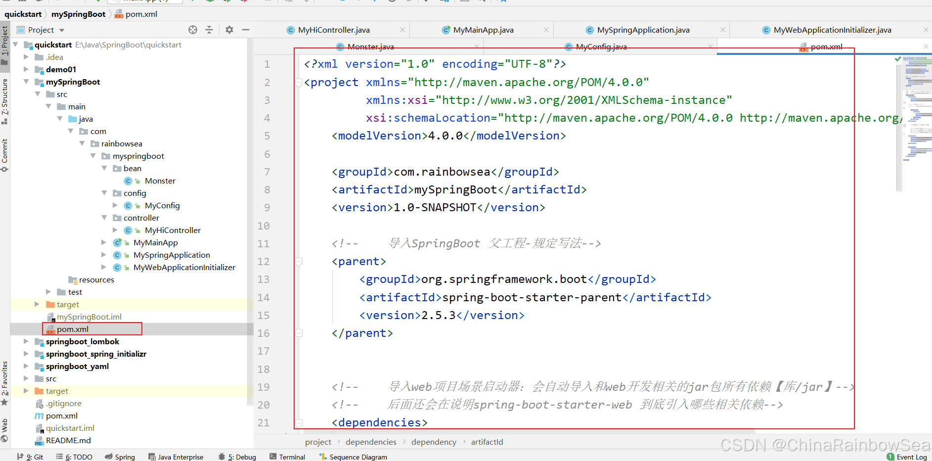932x461 pixels.
Task: Switch to MyConfig.java editor tab
Action: coord(601,46)
